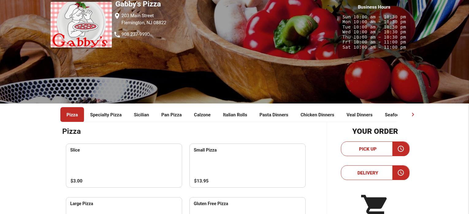Open the Calzone menu category

point(202,115)
